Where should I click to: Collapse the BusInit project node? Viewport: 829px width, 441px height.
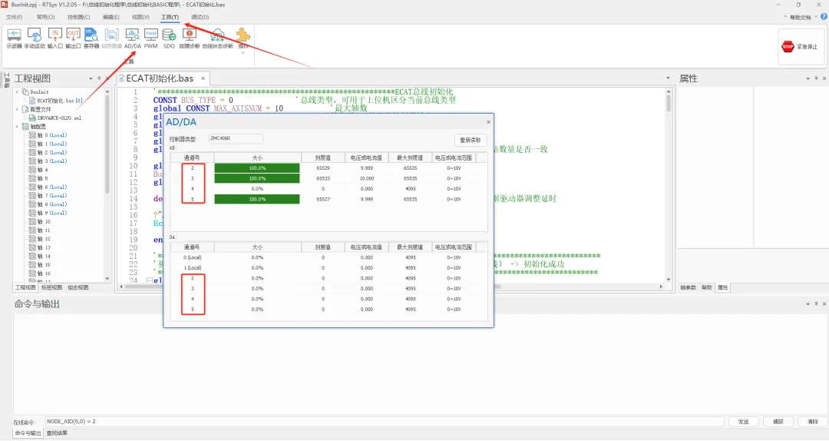(x=17, y=91)
